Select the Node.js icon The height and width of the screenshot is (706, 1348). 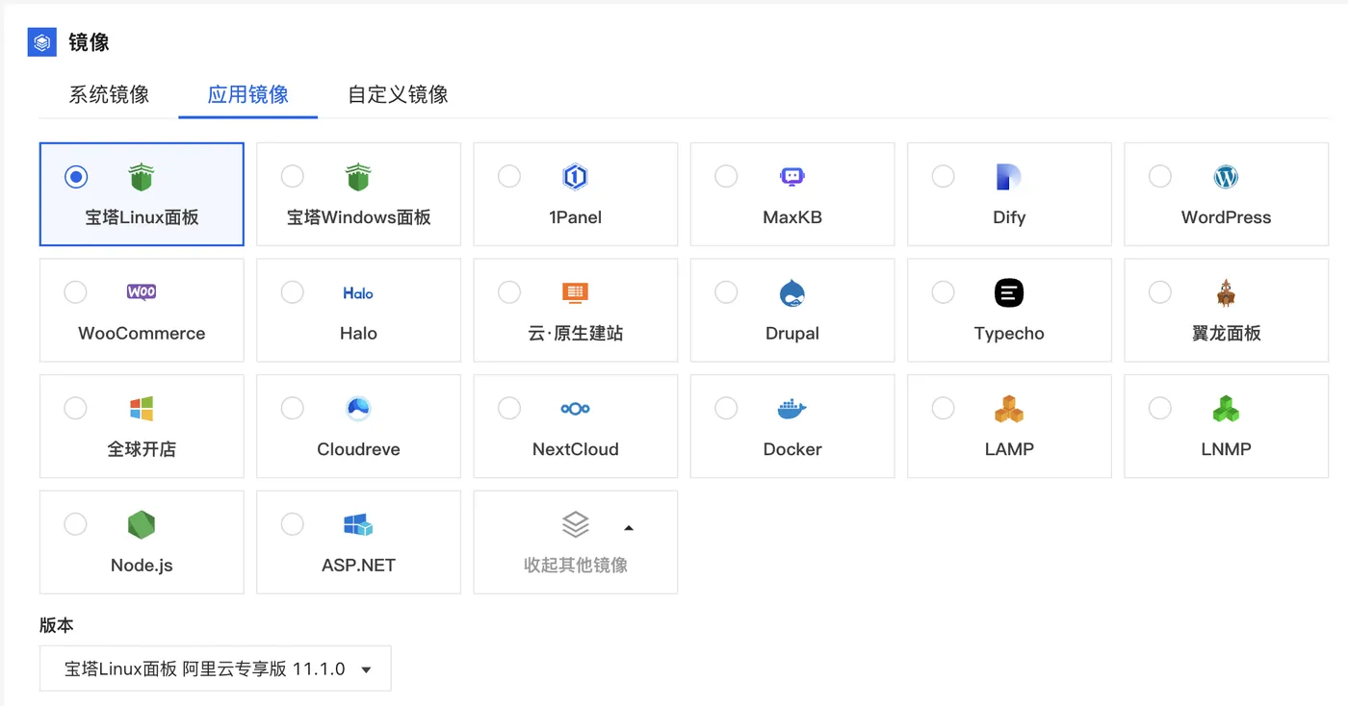point(142,524)
